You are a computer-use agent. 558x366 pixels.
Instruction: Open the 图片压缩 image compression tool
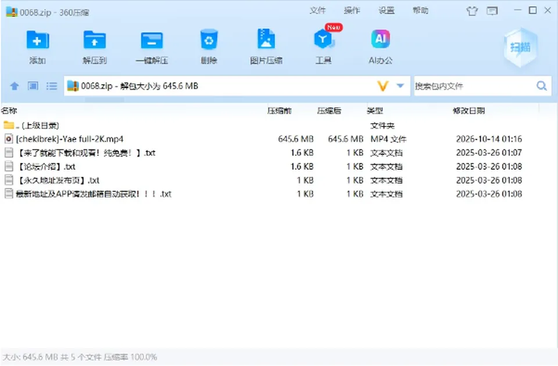point(266,39)
